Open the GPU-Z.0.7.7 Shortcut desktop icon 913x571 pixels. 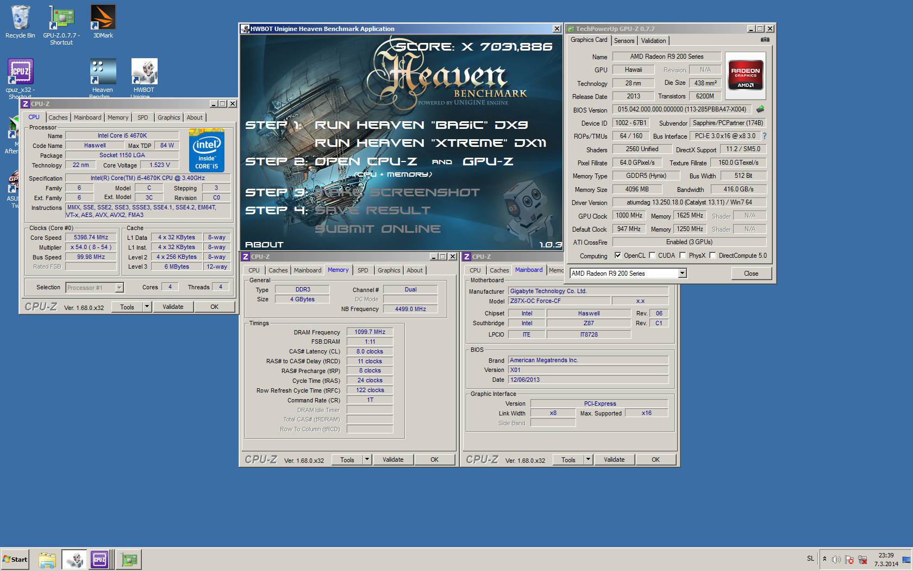[x=61, y=24]
